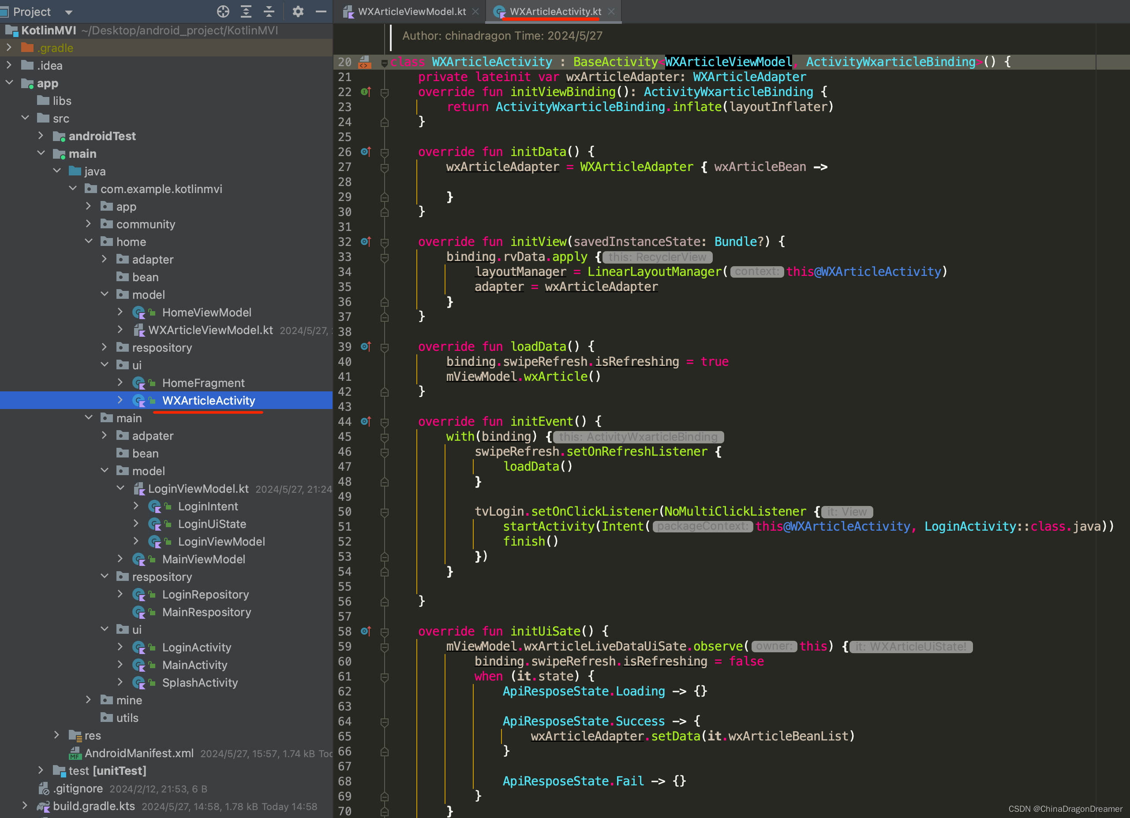This screenshot has height=818, width=1130.
Task: Expand the ui folder under main
Action: pyautogui.click(x=105, y=628)
